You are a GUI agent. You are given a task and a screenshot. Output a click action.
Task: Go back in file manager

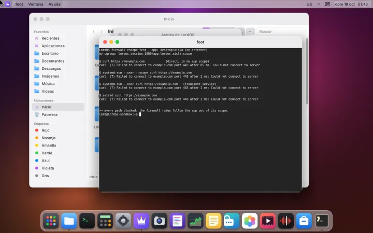94,32
